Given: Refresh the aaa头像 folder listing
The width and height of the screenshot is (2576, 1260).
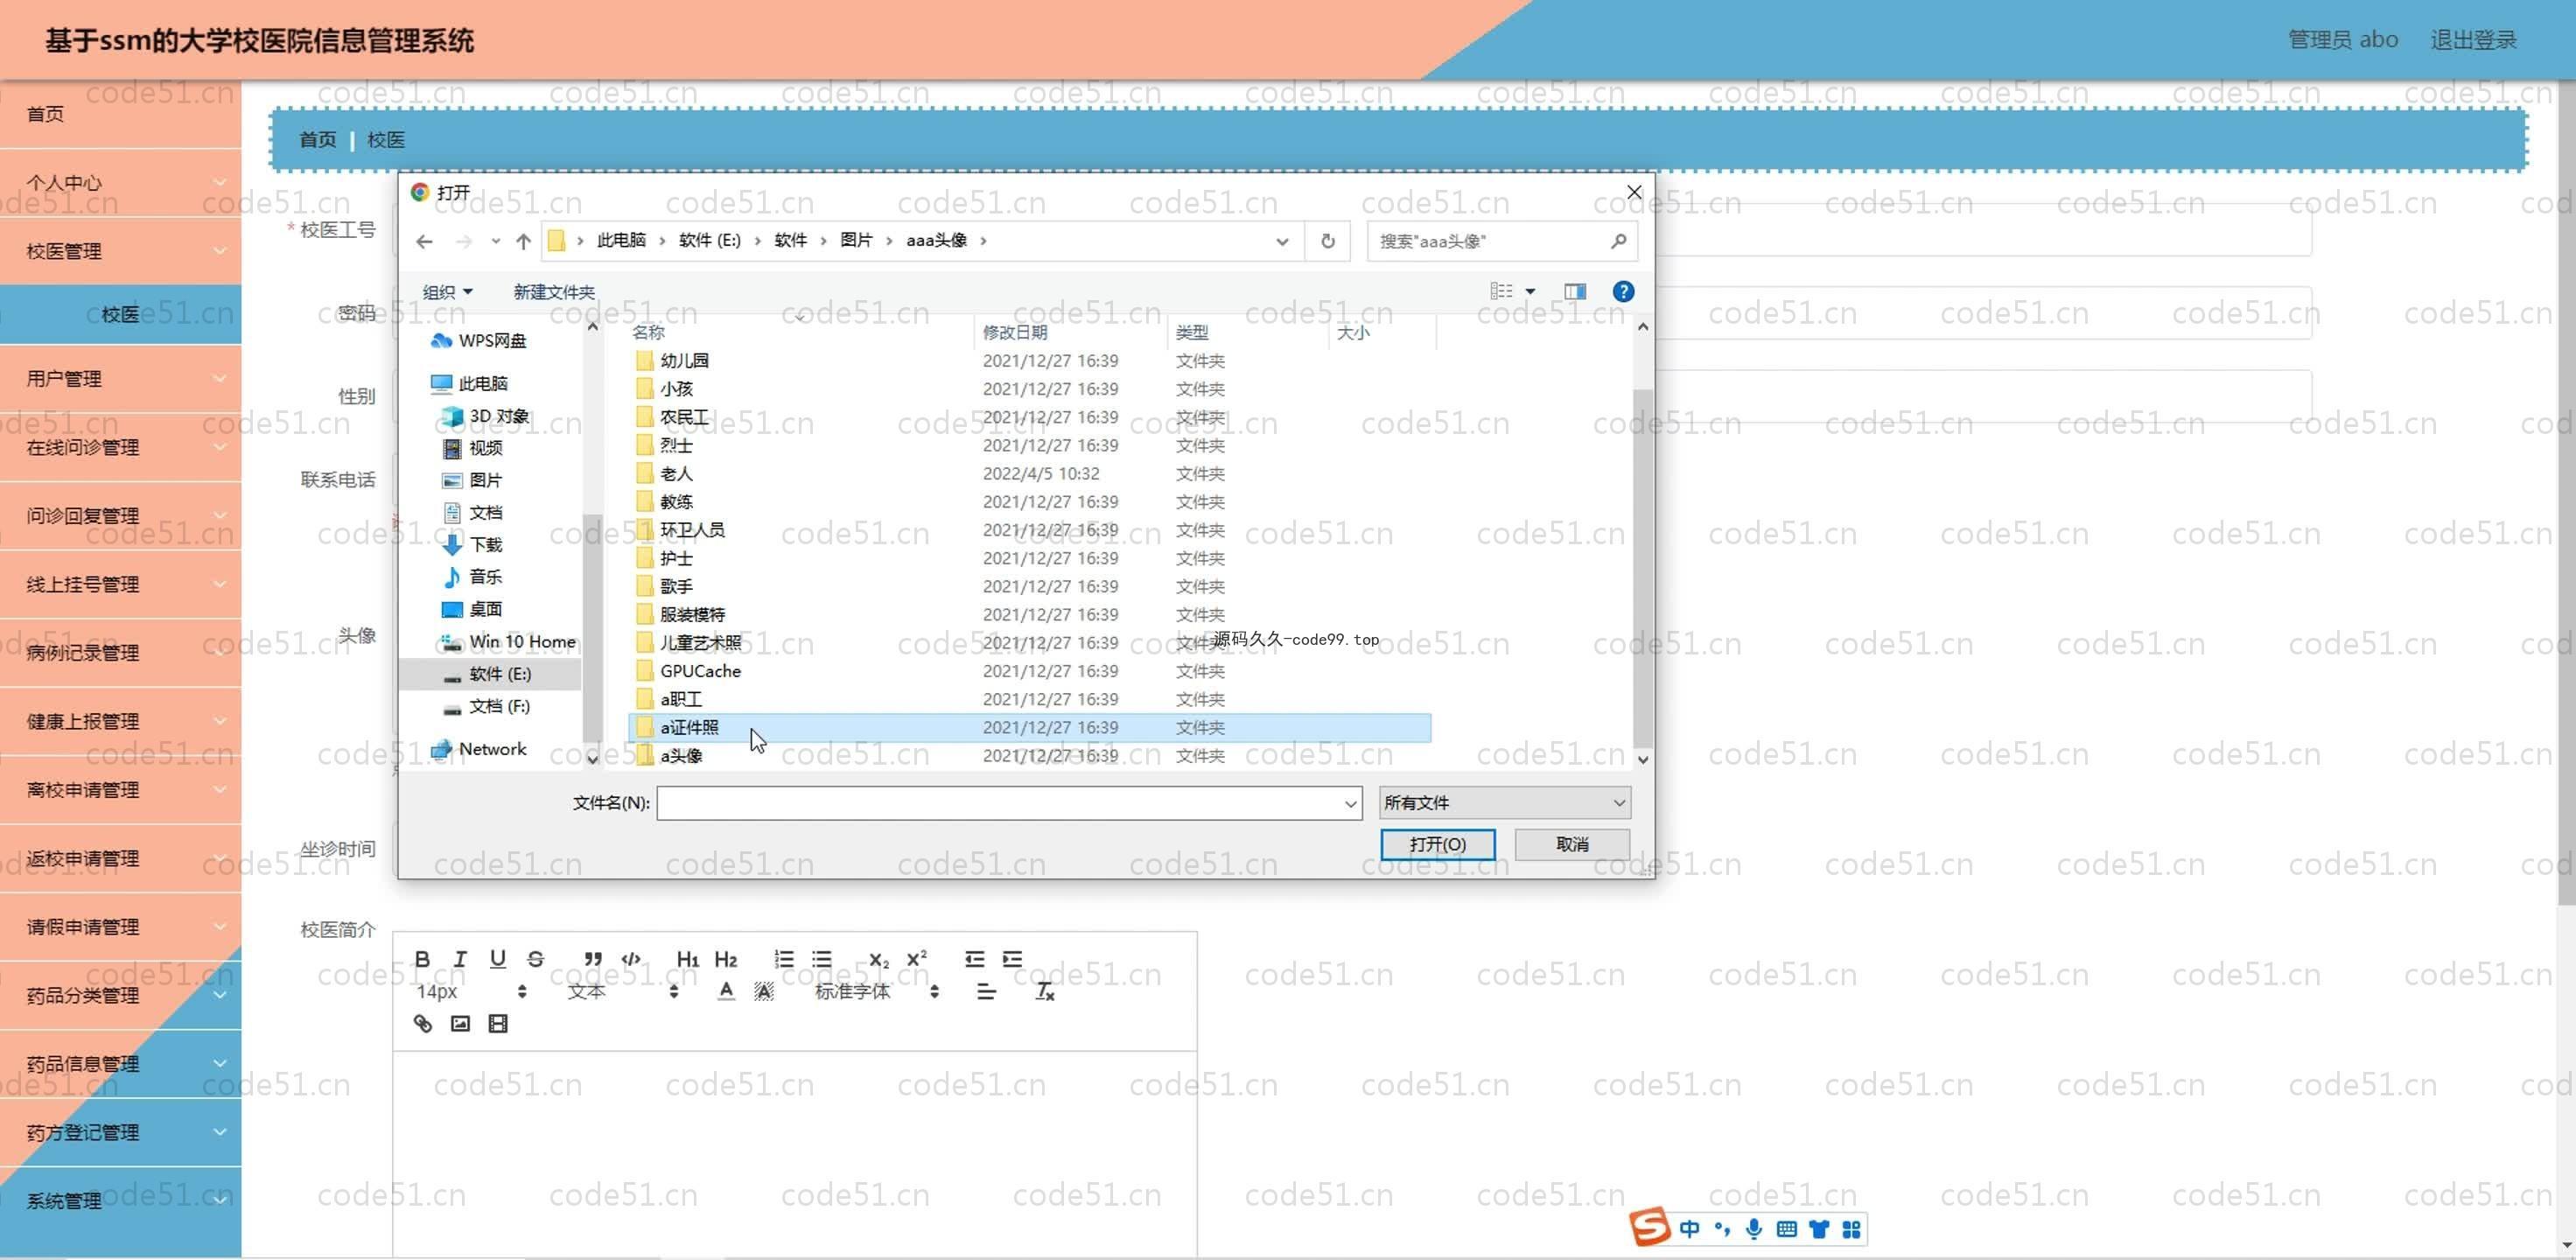Looking at the screenshot, I should (1327, 241).
